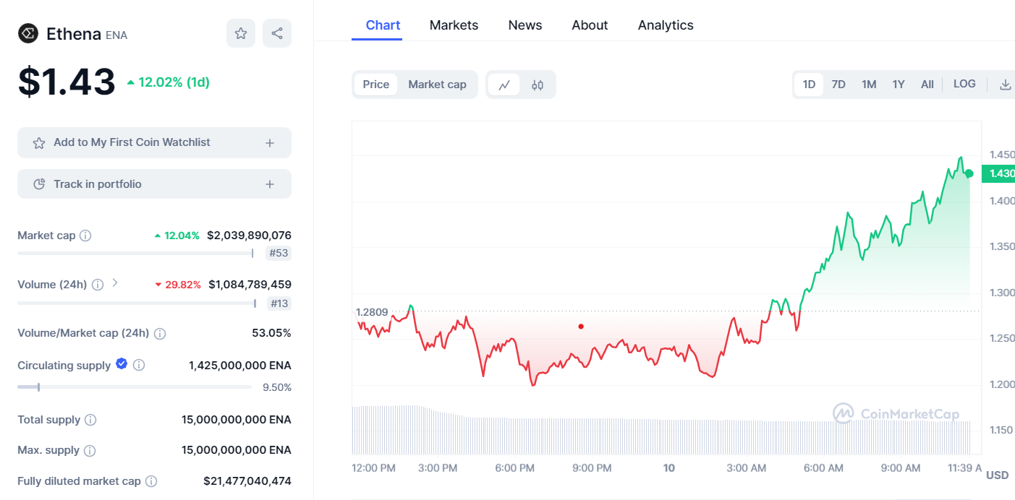Click the 1.430 current price label

pos(998,173)
